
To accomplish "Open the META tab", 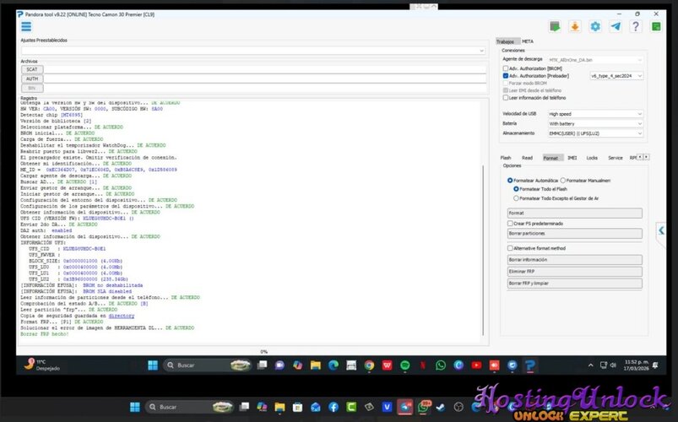I will (x=527, y=41).
